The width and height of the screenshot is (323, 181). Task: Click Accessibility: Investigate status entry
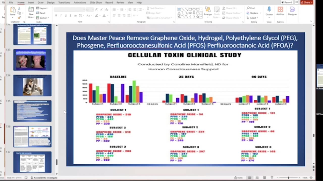point(44,178)
